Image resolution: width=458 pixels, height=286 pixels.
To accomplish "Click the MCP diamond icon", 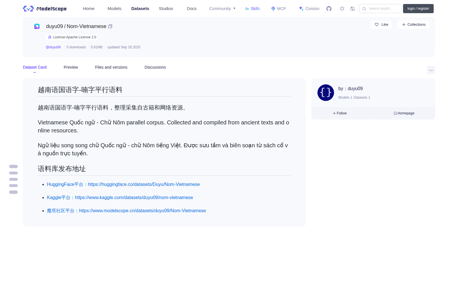I will (273, 9).
